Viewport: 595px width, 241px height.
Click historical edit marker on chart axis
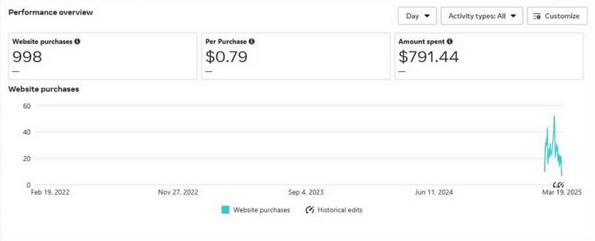click(x=558, y=185)
